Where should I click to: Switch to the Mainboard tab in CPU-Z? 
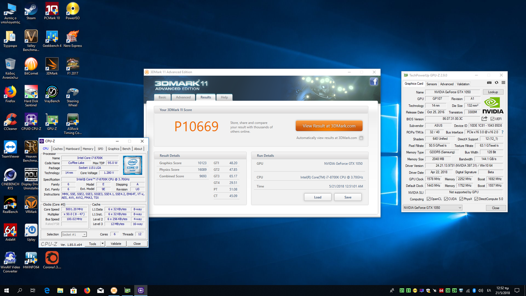[73, 149]
